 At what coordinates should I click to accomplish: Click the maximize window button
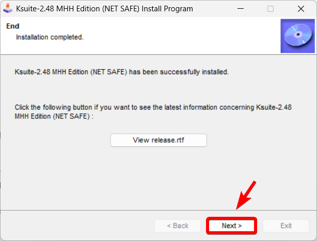(x=271, y=9)
